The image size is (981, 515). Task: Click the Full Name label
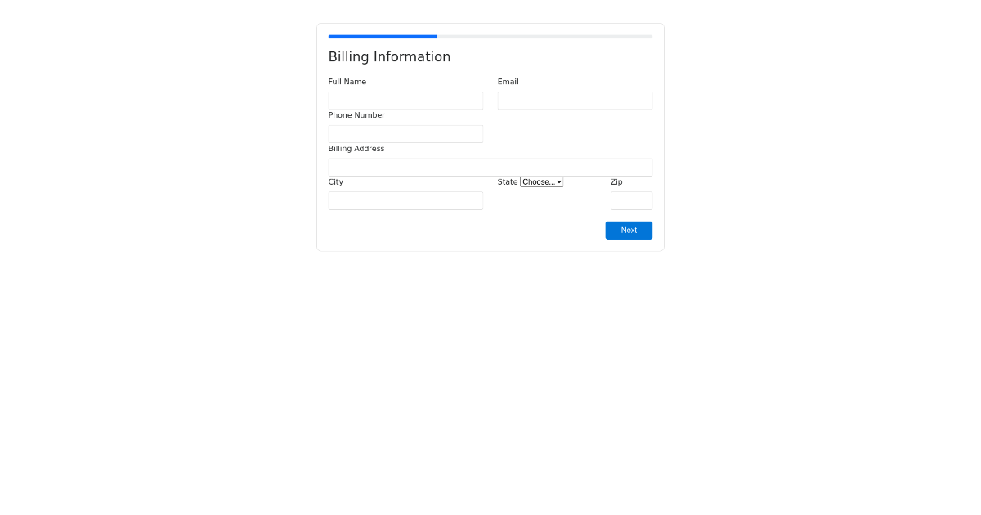click(347, 81)
